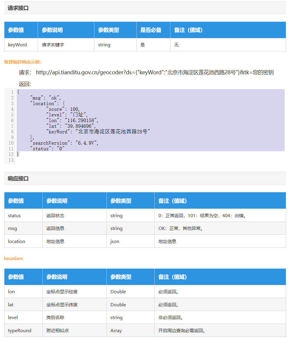The width and height of the screenshot is (295, 339).
Task: Click the 附近相似点 description cell
Action: coord(75,331)
